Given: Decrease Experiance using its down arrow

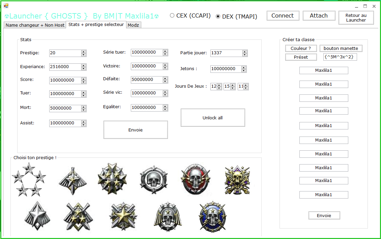Looking at the screenshot, I should 84,68.
